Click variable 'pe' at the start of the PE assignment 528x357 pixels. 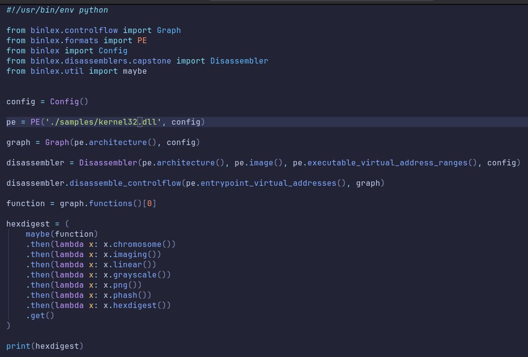(11, 122)
